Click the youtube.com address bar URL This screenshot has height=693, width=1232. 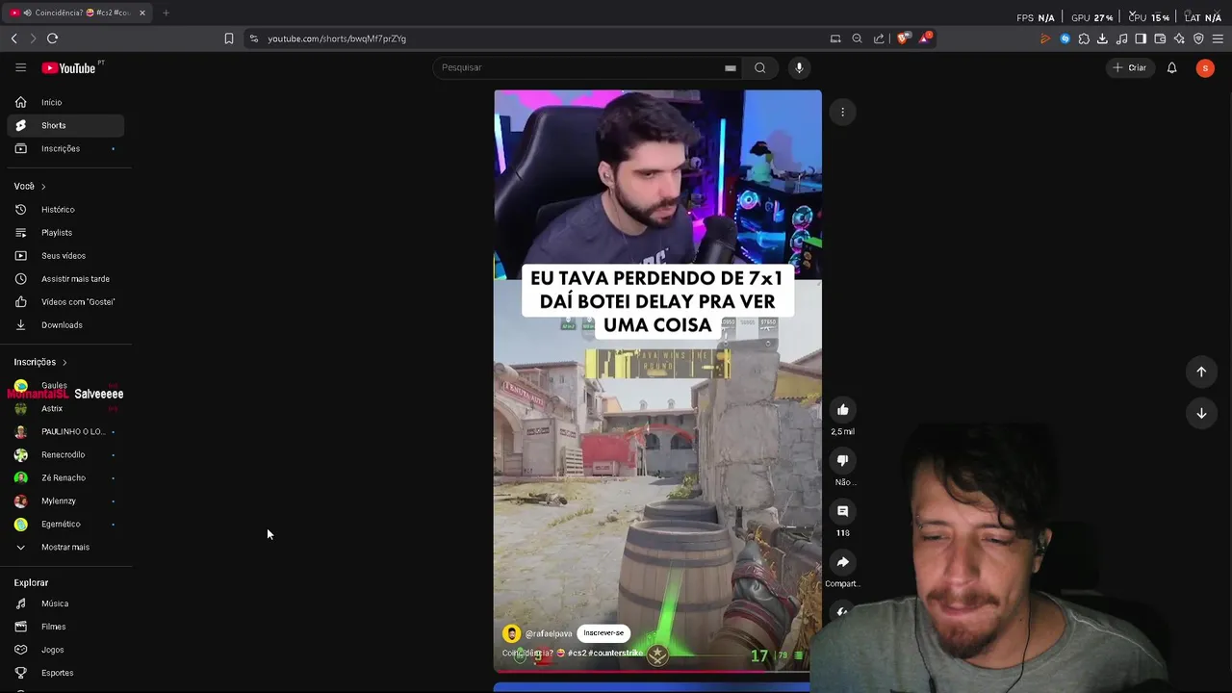pos(337,38)
